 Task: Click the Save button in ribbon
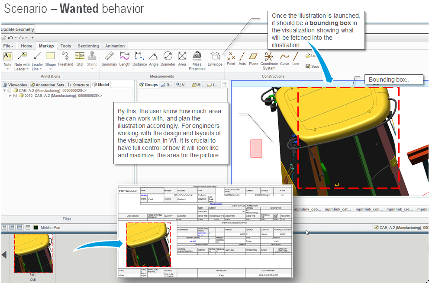[312, 66]
